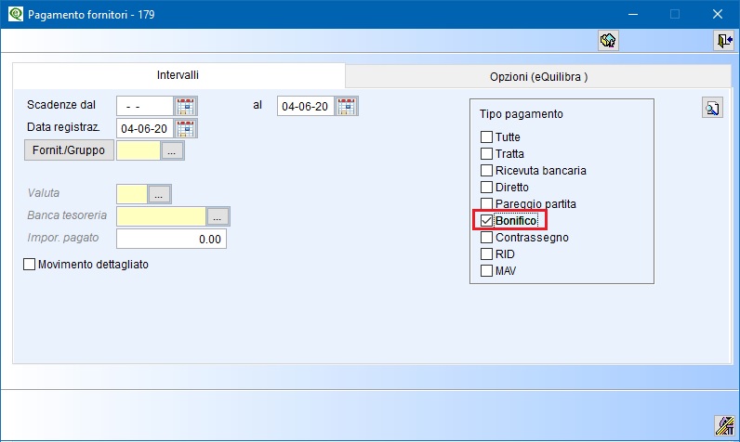Click the bottom-right pencil tool icon
Screen dimensions: 740x442
tap(724, 425)
